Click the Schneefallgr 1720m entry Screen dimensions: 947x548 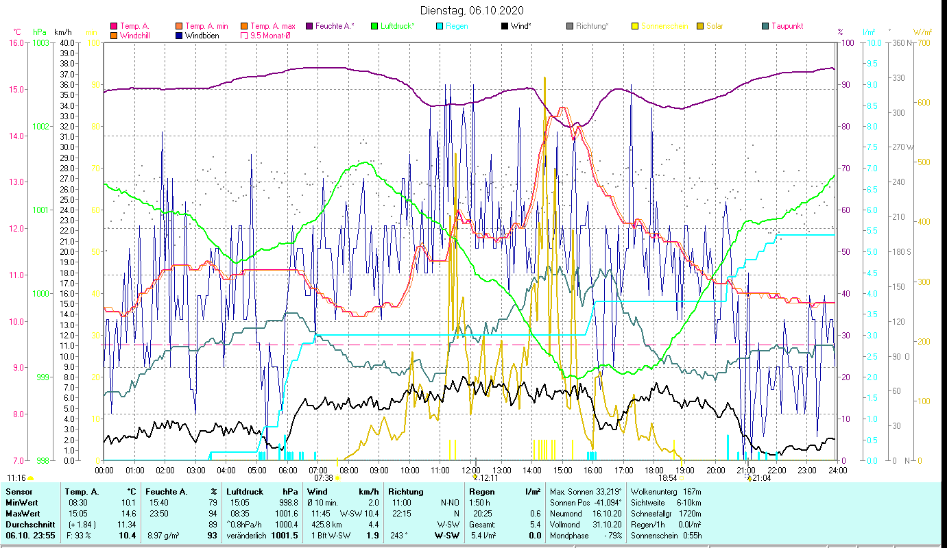[x=665, y=514]
